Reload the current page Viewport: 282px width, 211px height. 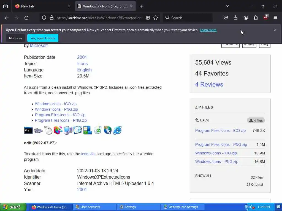coord(26,18)
